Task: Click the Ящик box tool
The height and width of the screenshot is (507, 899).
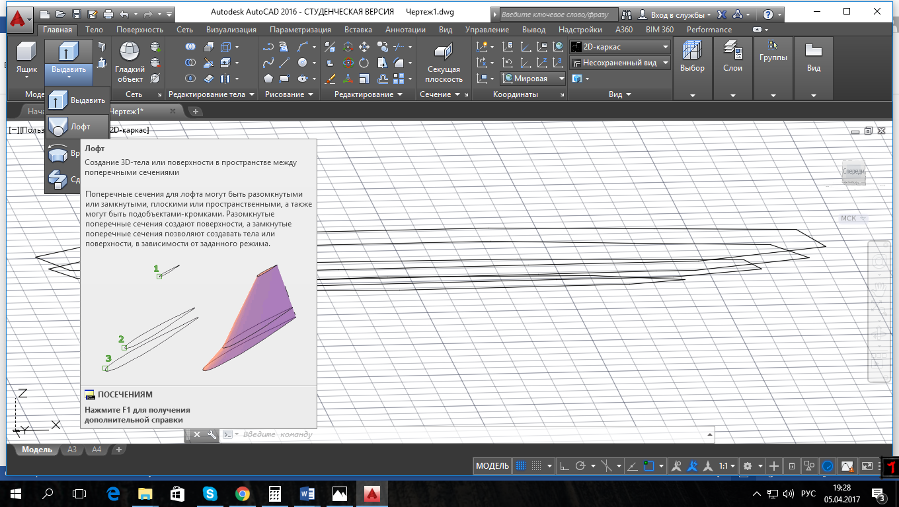Action: coord(26,58)
